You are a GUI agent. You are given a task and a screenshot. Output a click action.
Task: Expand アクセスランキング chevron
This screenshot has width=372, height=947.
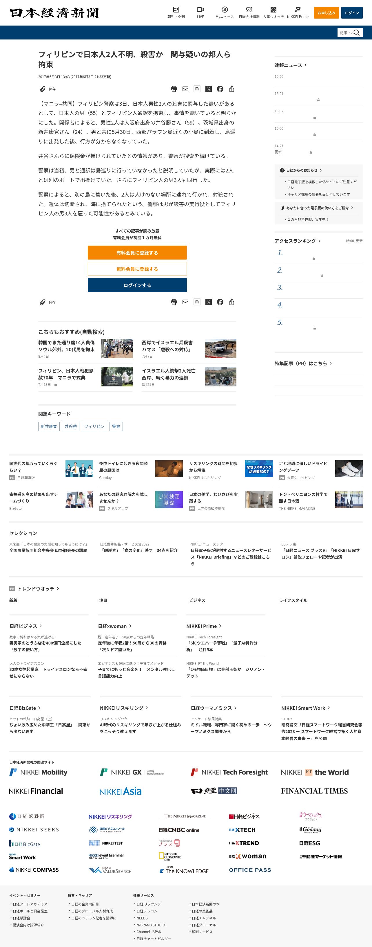point(320,241)
